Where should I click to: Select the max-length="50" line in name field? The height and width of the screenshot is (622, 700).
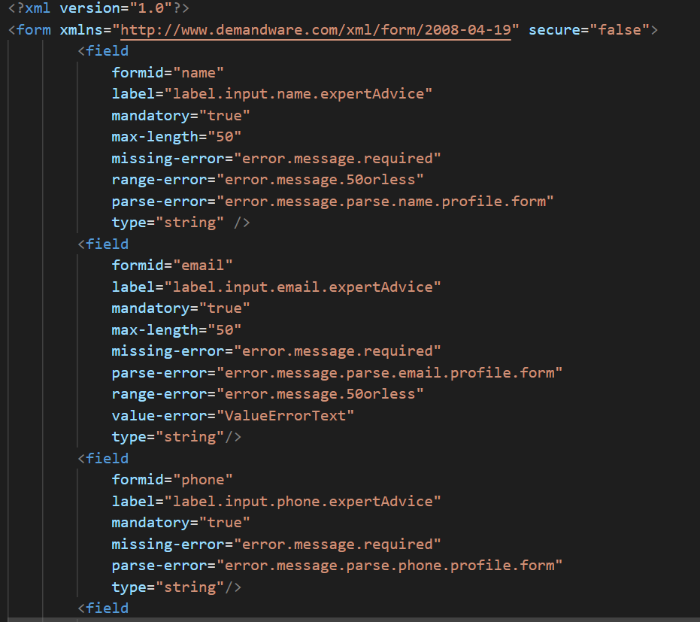[177, 137]
